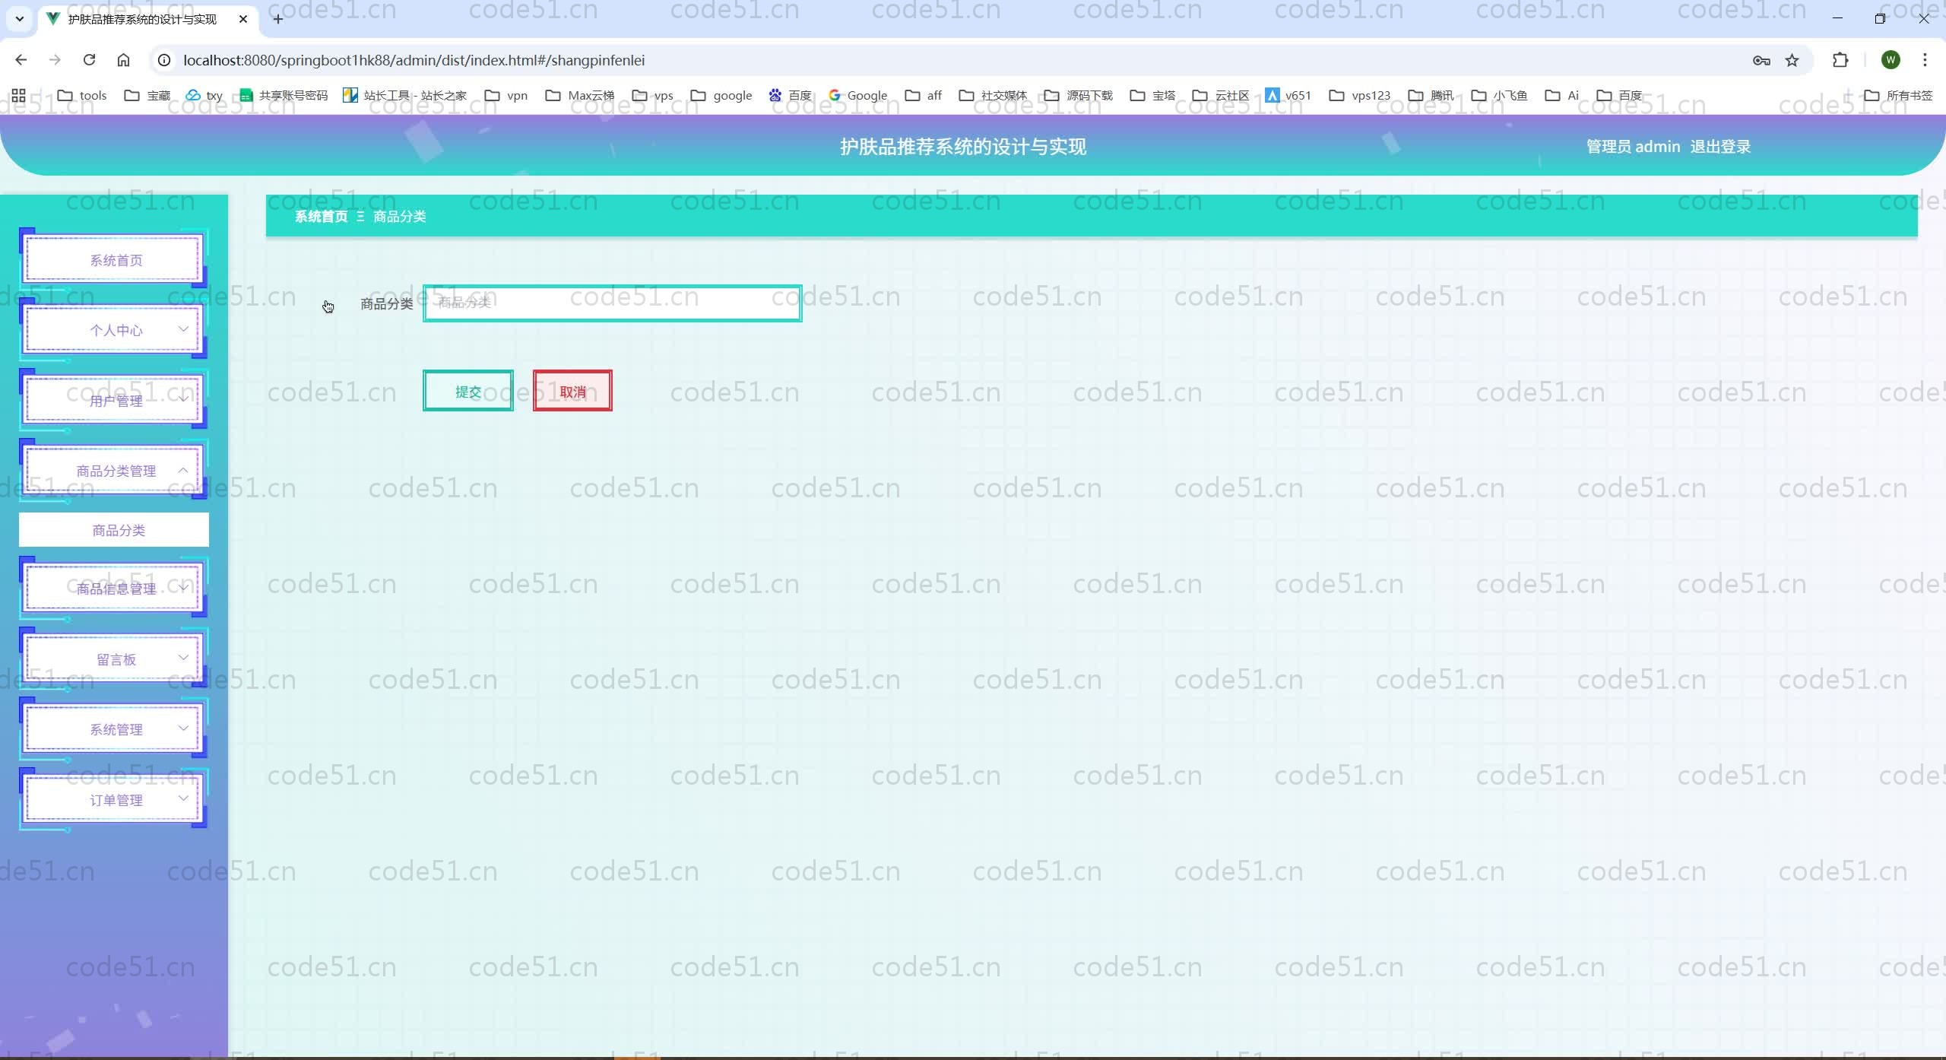This screenshot has width=1946, height=1060.
Task: Click 退出登录 logout link
Action: click(x=1719, y=147)
